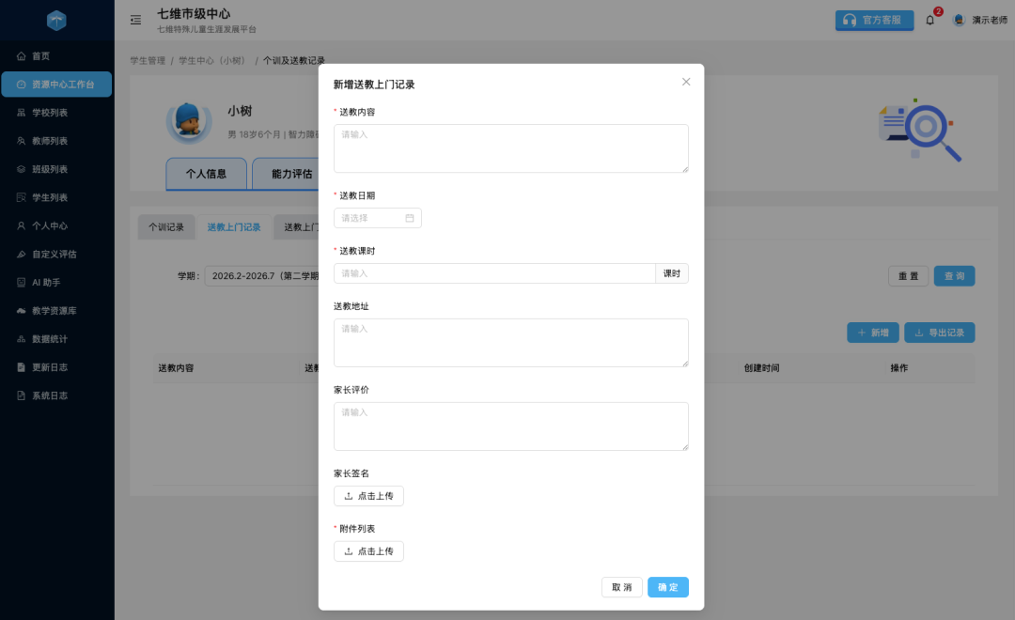Open 系统日志 in the sidebar
1015x620 pixels.
(57, 395)
